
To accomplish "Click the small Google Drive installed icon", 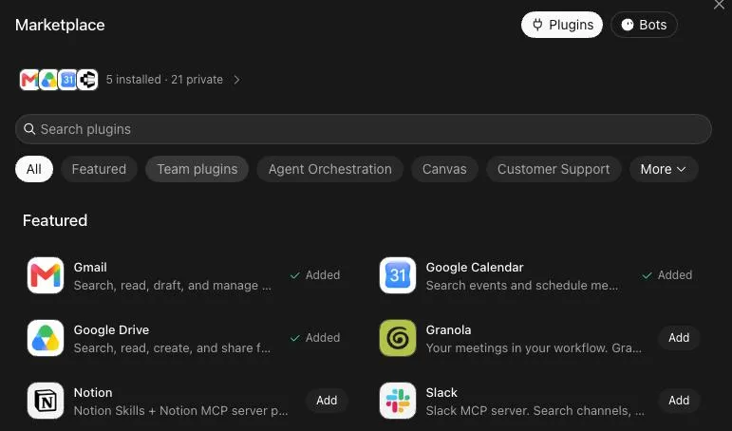I will pyautogui.click(x=48, y=80).
